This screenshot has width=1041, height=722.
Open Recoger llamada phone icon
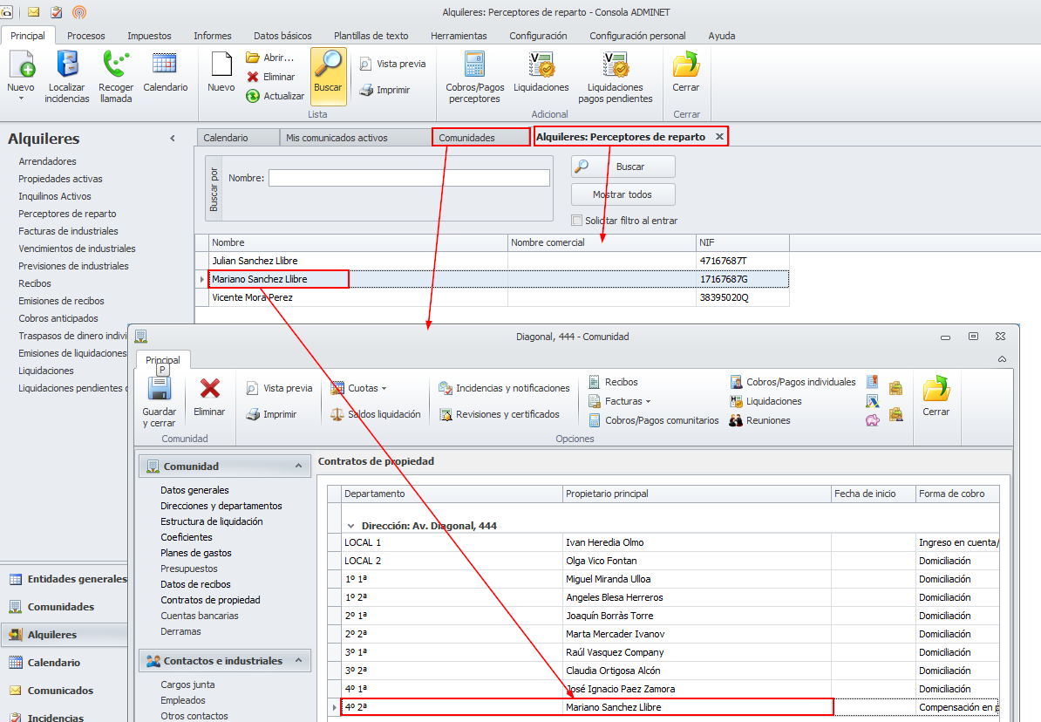click(115, 66)
